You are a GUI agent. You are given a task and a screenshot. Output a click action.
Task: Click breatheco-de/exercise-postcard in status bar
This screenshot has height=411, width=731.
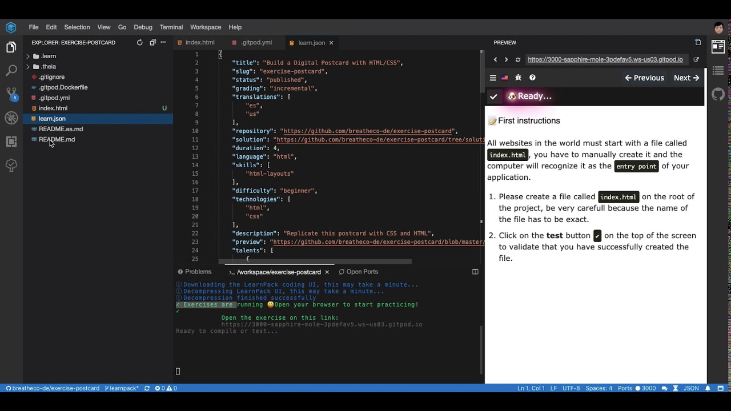tap(53, 388)
